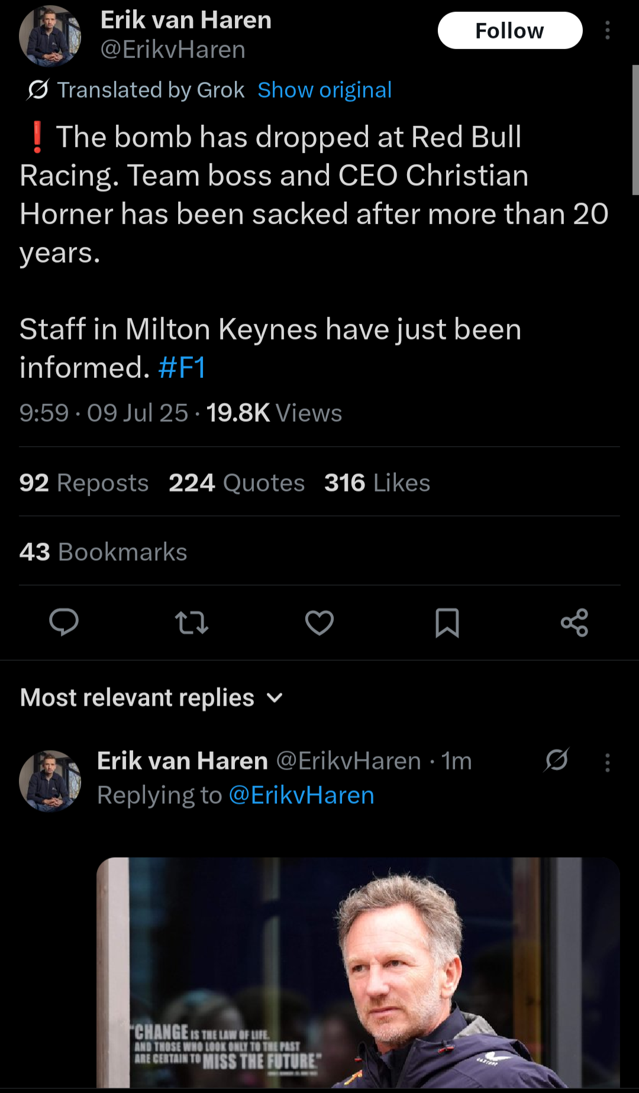
Task: Bookmark the tweet using the bookmark icon
Action: point(447,623)
